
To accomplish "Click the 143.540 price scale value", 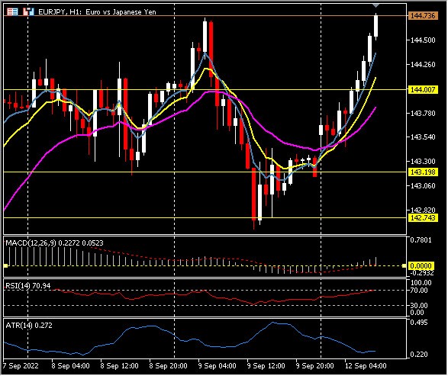I will click(423, 137).
